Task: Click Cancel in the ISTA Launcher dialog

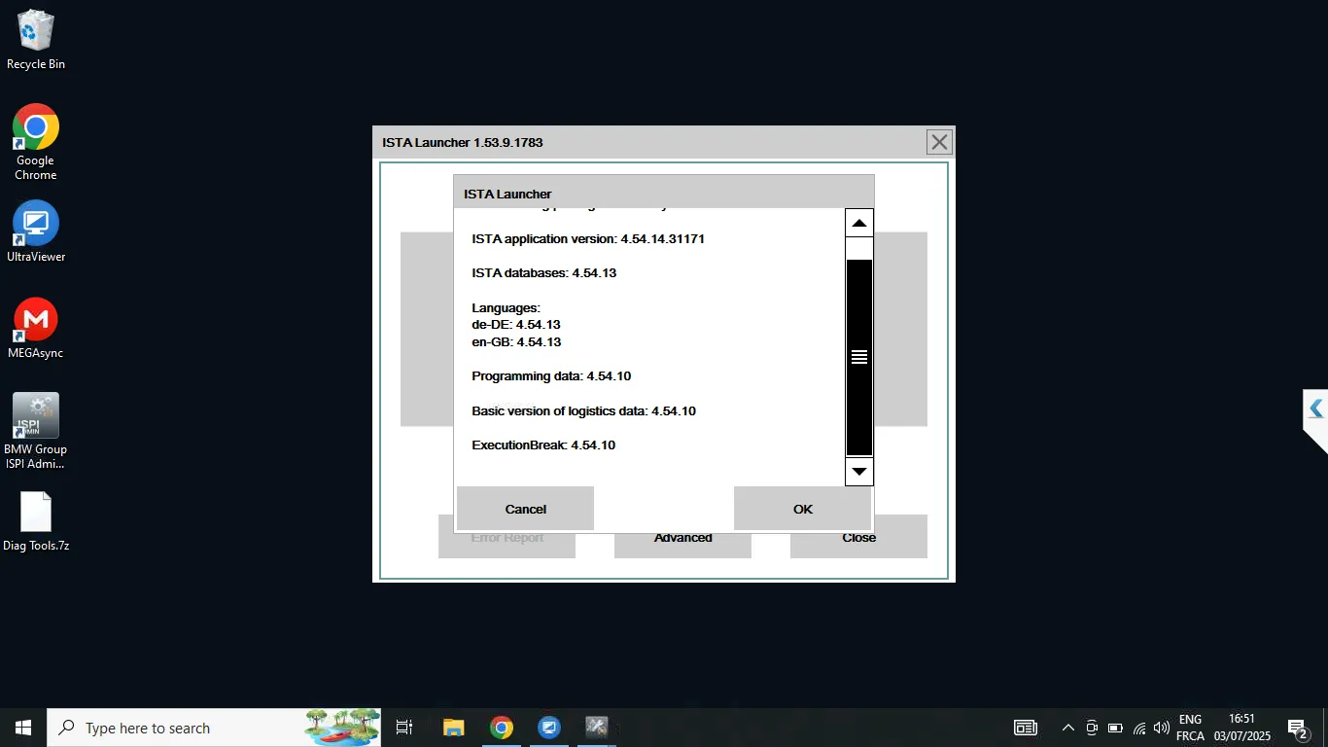Action: (x=525, y=509)
